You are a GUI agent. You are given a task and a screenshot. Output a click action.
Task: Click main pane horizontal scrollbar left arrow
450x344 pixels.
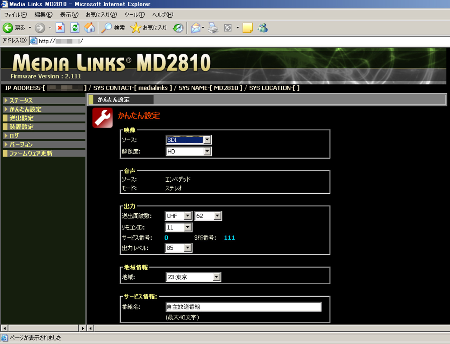pos(90,328)
